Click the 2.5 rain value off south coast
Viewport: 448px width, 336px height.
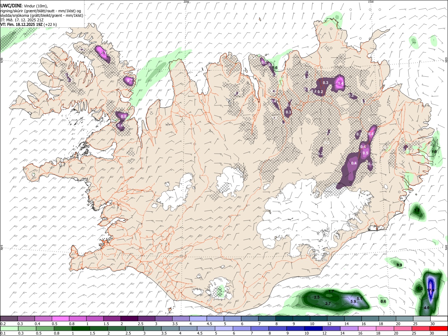(x=317, y=297)
